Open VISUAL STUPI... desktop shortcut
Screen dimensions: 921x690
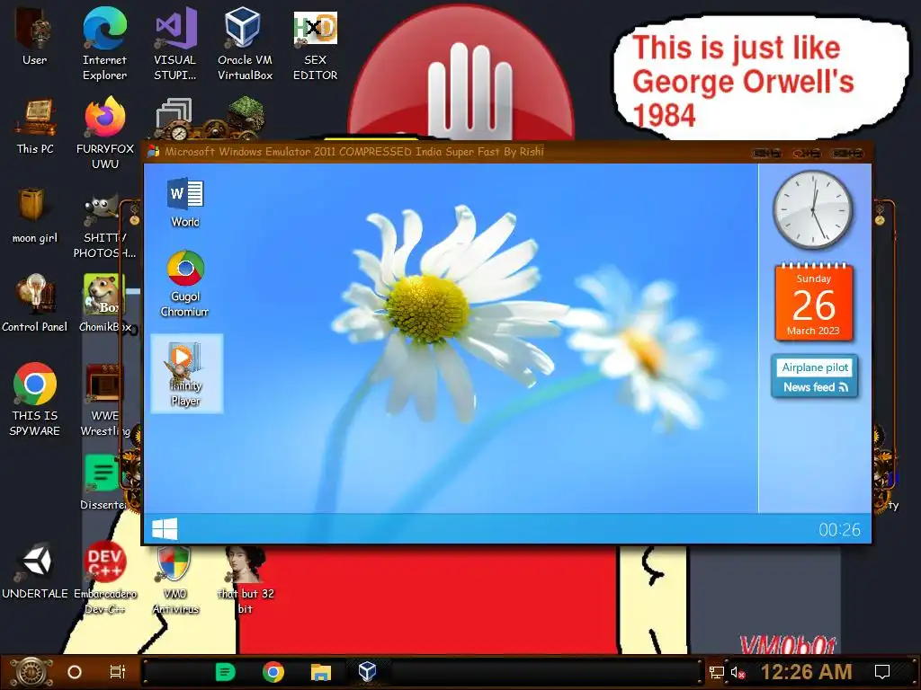point(175,43)
